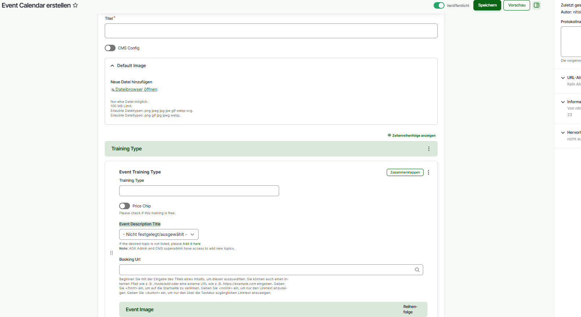Click the Vorschau button

pyautogui.click(x=516, y=5)
